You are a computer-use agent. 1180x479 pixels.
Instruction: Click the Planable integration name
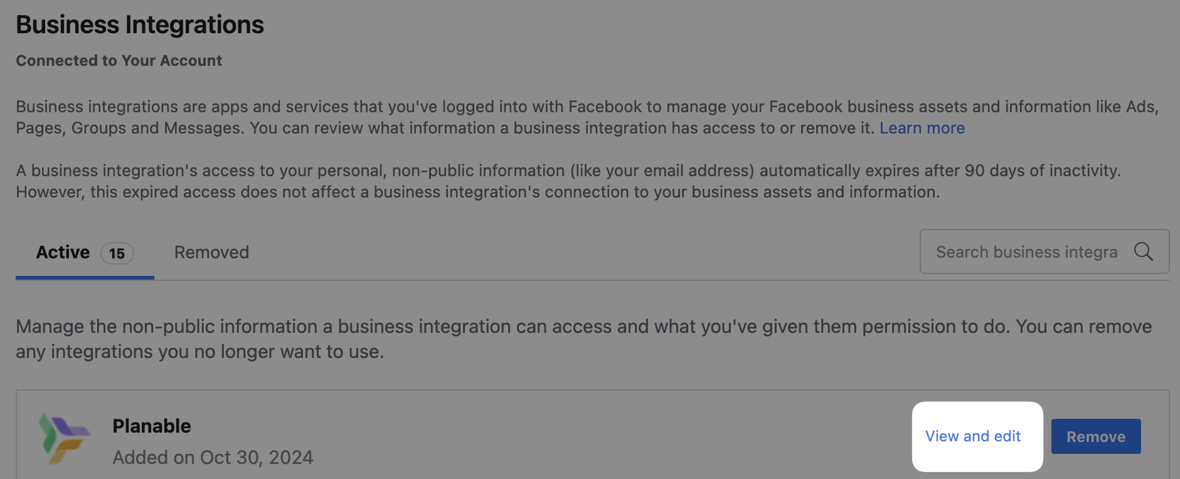152,426
